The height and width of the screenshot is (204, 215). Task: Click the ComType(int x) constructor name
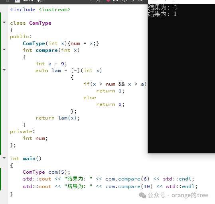point(34,43)
